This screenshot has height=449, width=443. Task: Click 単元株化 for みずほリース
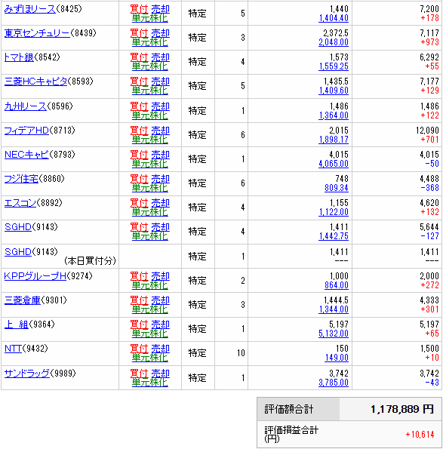149,18
